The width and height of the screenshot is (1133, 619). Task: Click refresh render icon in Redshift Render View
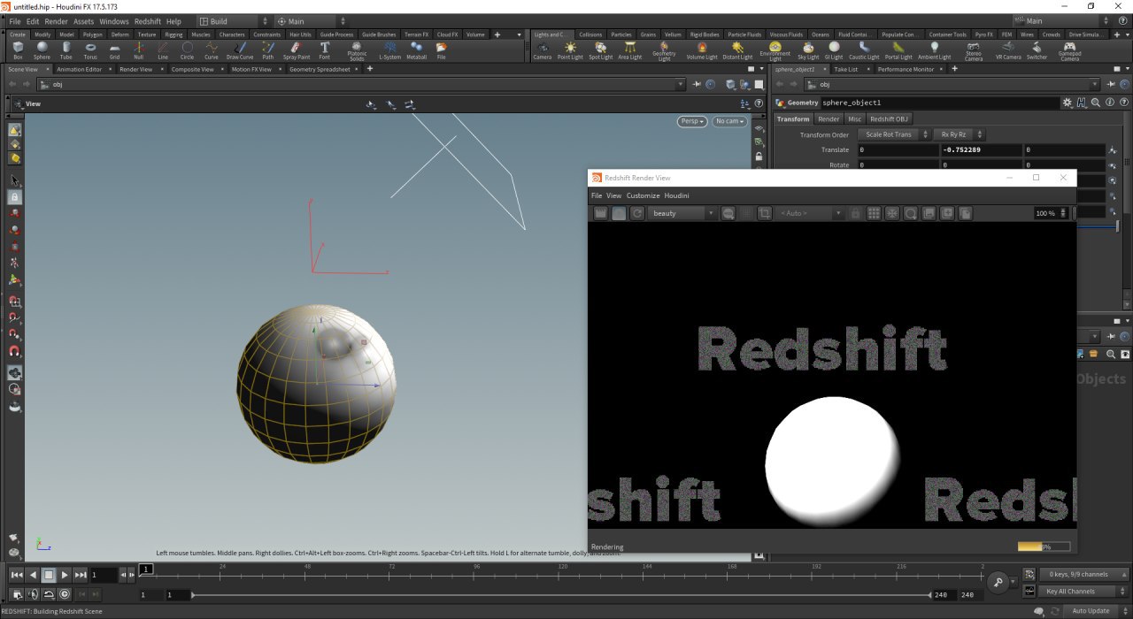pyautogui.click(x=636, y=213)
